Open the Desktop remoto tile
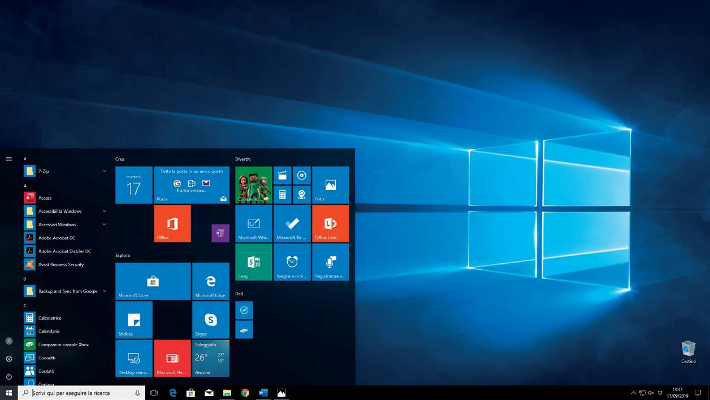Image resolution: width=710 pixels, height=400 pixels. [x=134, y=358]
